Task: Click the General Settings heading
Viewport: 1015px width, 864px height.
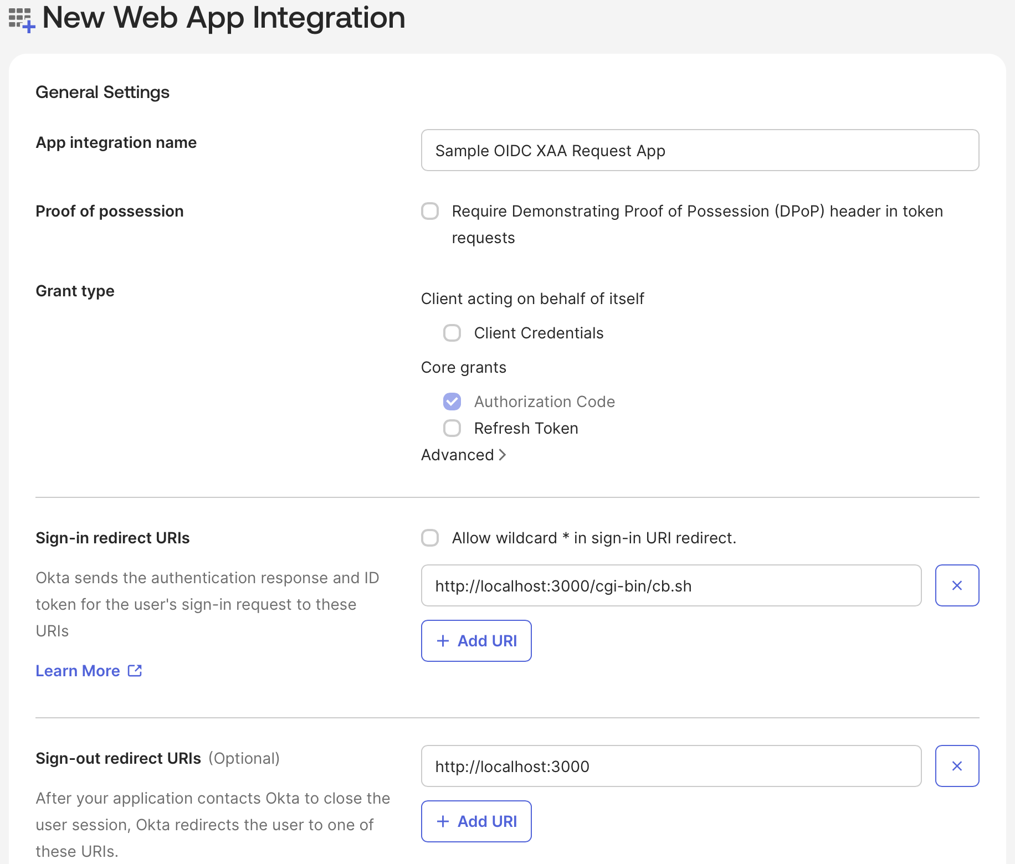Action: pyautogui.click(x=102, y=92)
